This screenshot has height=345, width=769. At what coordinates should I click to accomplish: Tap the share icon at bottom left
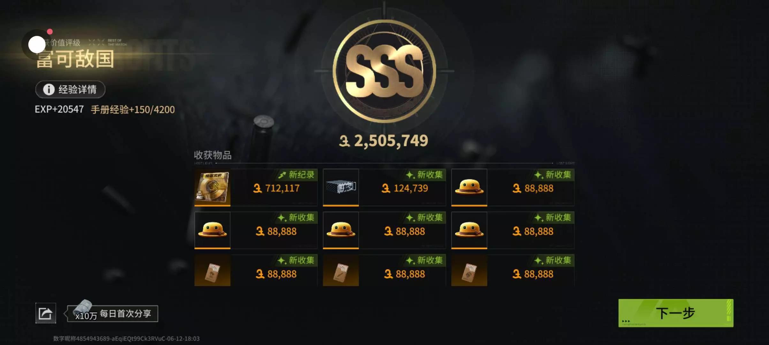coord(46,313)
